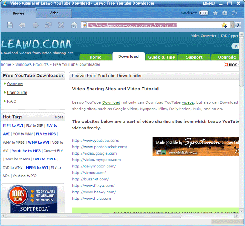Switch to the Browse tab
The width and height of the screenshot is (245, 226).
pos(19,13)
